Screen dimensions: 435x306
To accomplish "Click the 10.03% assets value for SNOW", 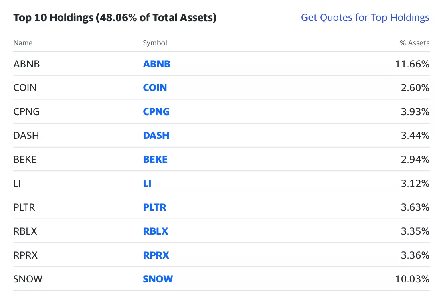I will [x=412, y=279].
